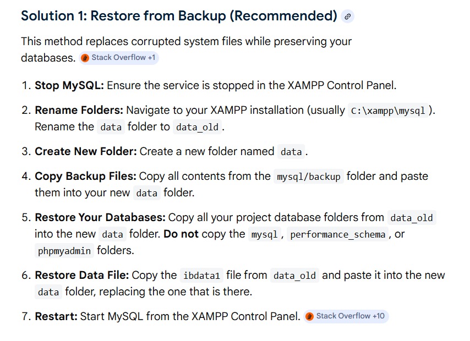
Task: Open the Stack Overflow +1 source chip
Action: (x=119, y=58)
